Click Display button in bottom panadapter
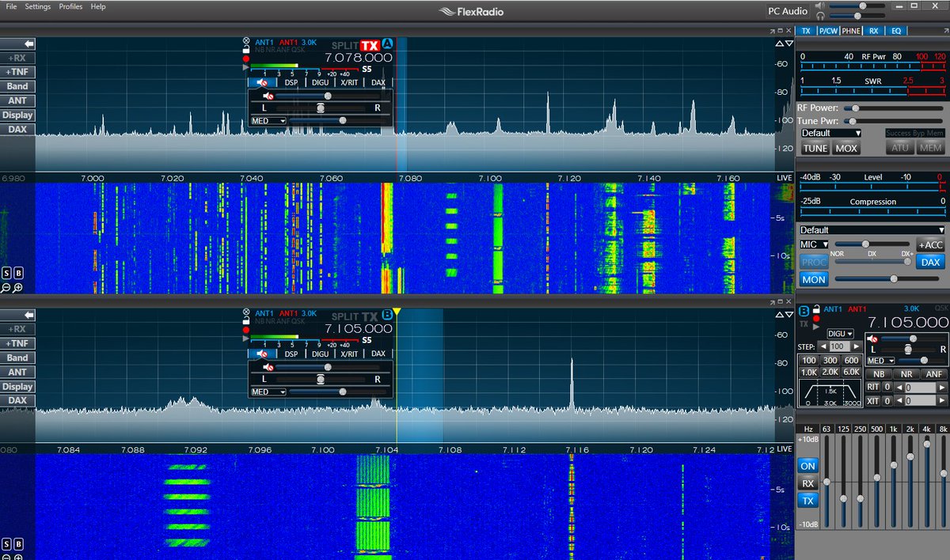The image size is (950, 560). (x=17, y=387)
